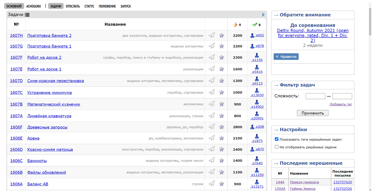
Task: Star Арена problem
Action: pos(222,138)
